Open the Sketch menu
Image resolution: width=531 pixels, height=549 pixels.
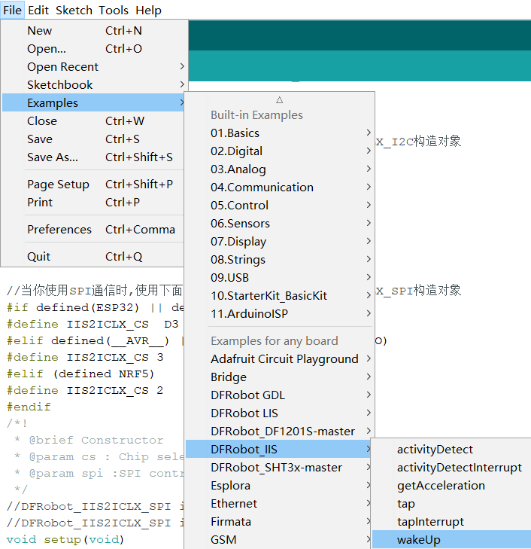[74, 10]
